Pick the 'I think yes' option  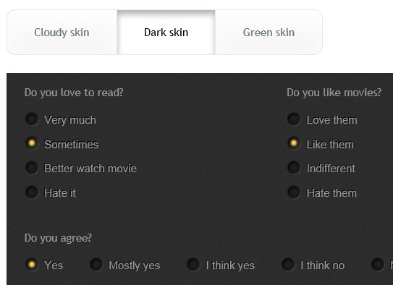tap(193, 265)
